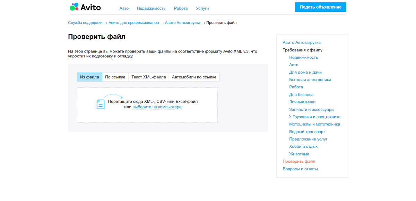The image size is (416, 201).
Task: Open the Работа top navigation item
Action: tap(181, 8)
